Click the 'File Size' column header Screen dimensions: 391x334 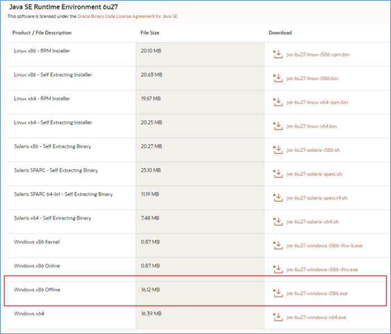point(150,33)
